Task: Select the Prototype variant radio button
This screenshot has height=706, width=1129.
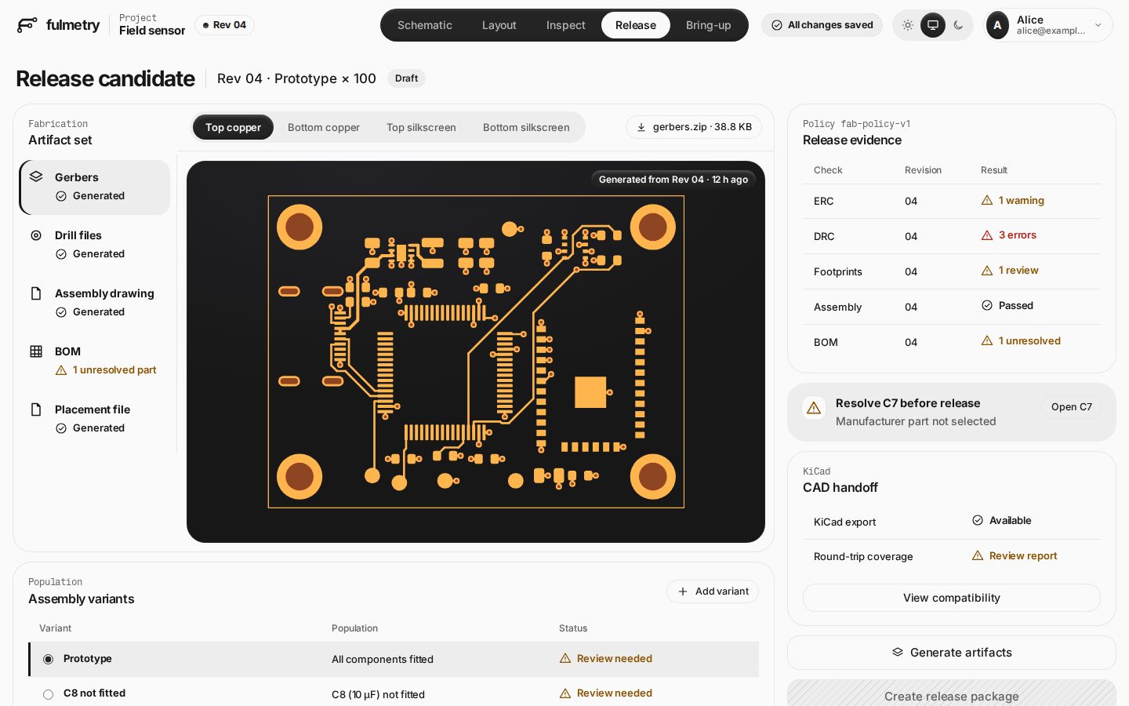Action: (49, 659)
